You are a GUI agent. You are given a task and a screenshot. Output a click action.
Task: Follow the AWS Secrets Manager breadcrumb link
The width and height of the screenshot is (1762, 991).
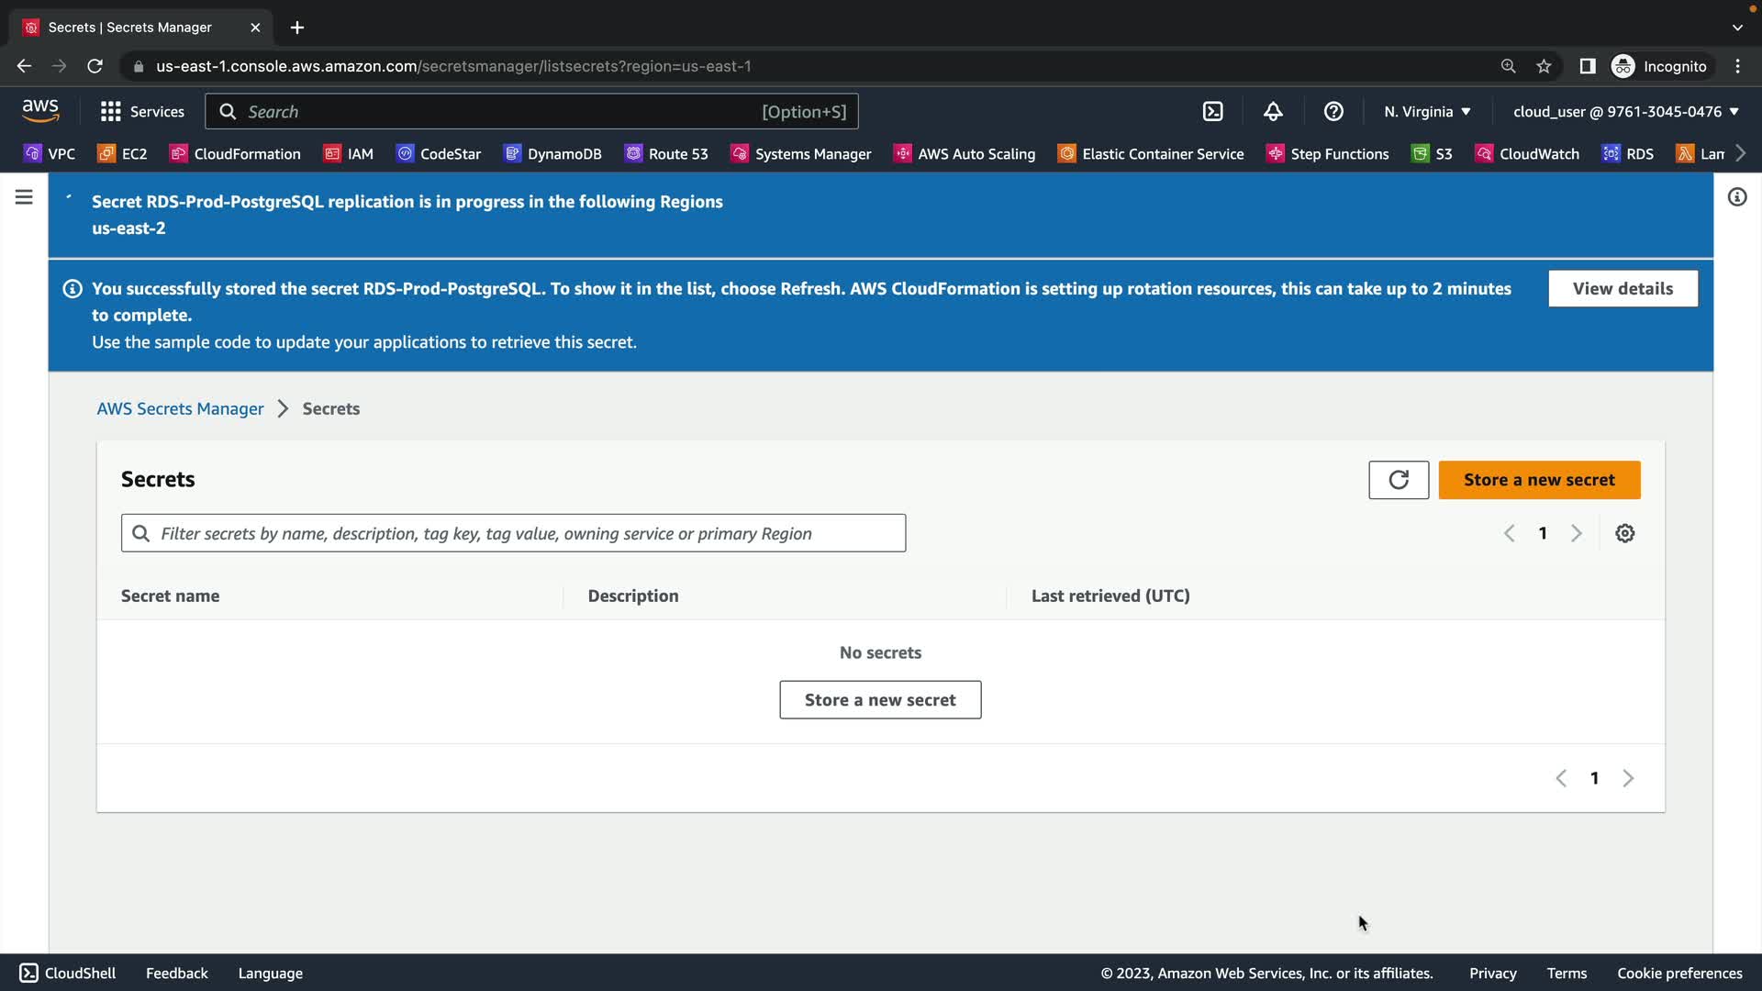[180, 408]
